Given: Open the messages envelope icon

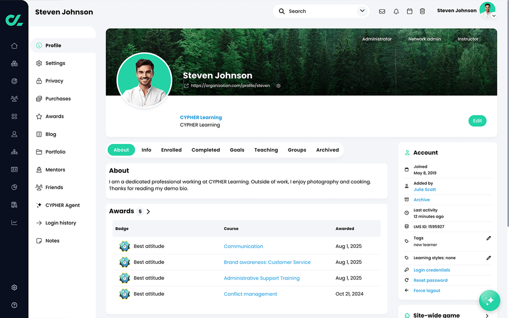Looking at the screenshot, I should [382, 11].
